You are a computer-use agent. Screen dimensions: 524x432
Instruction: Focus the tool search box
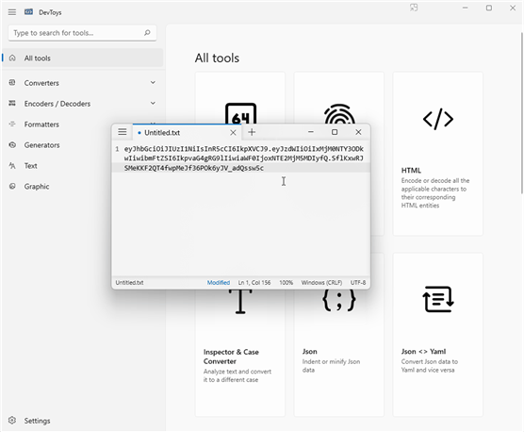[82, 33]
